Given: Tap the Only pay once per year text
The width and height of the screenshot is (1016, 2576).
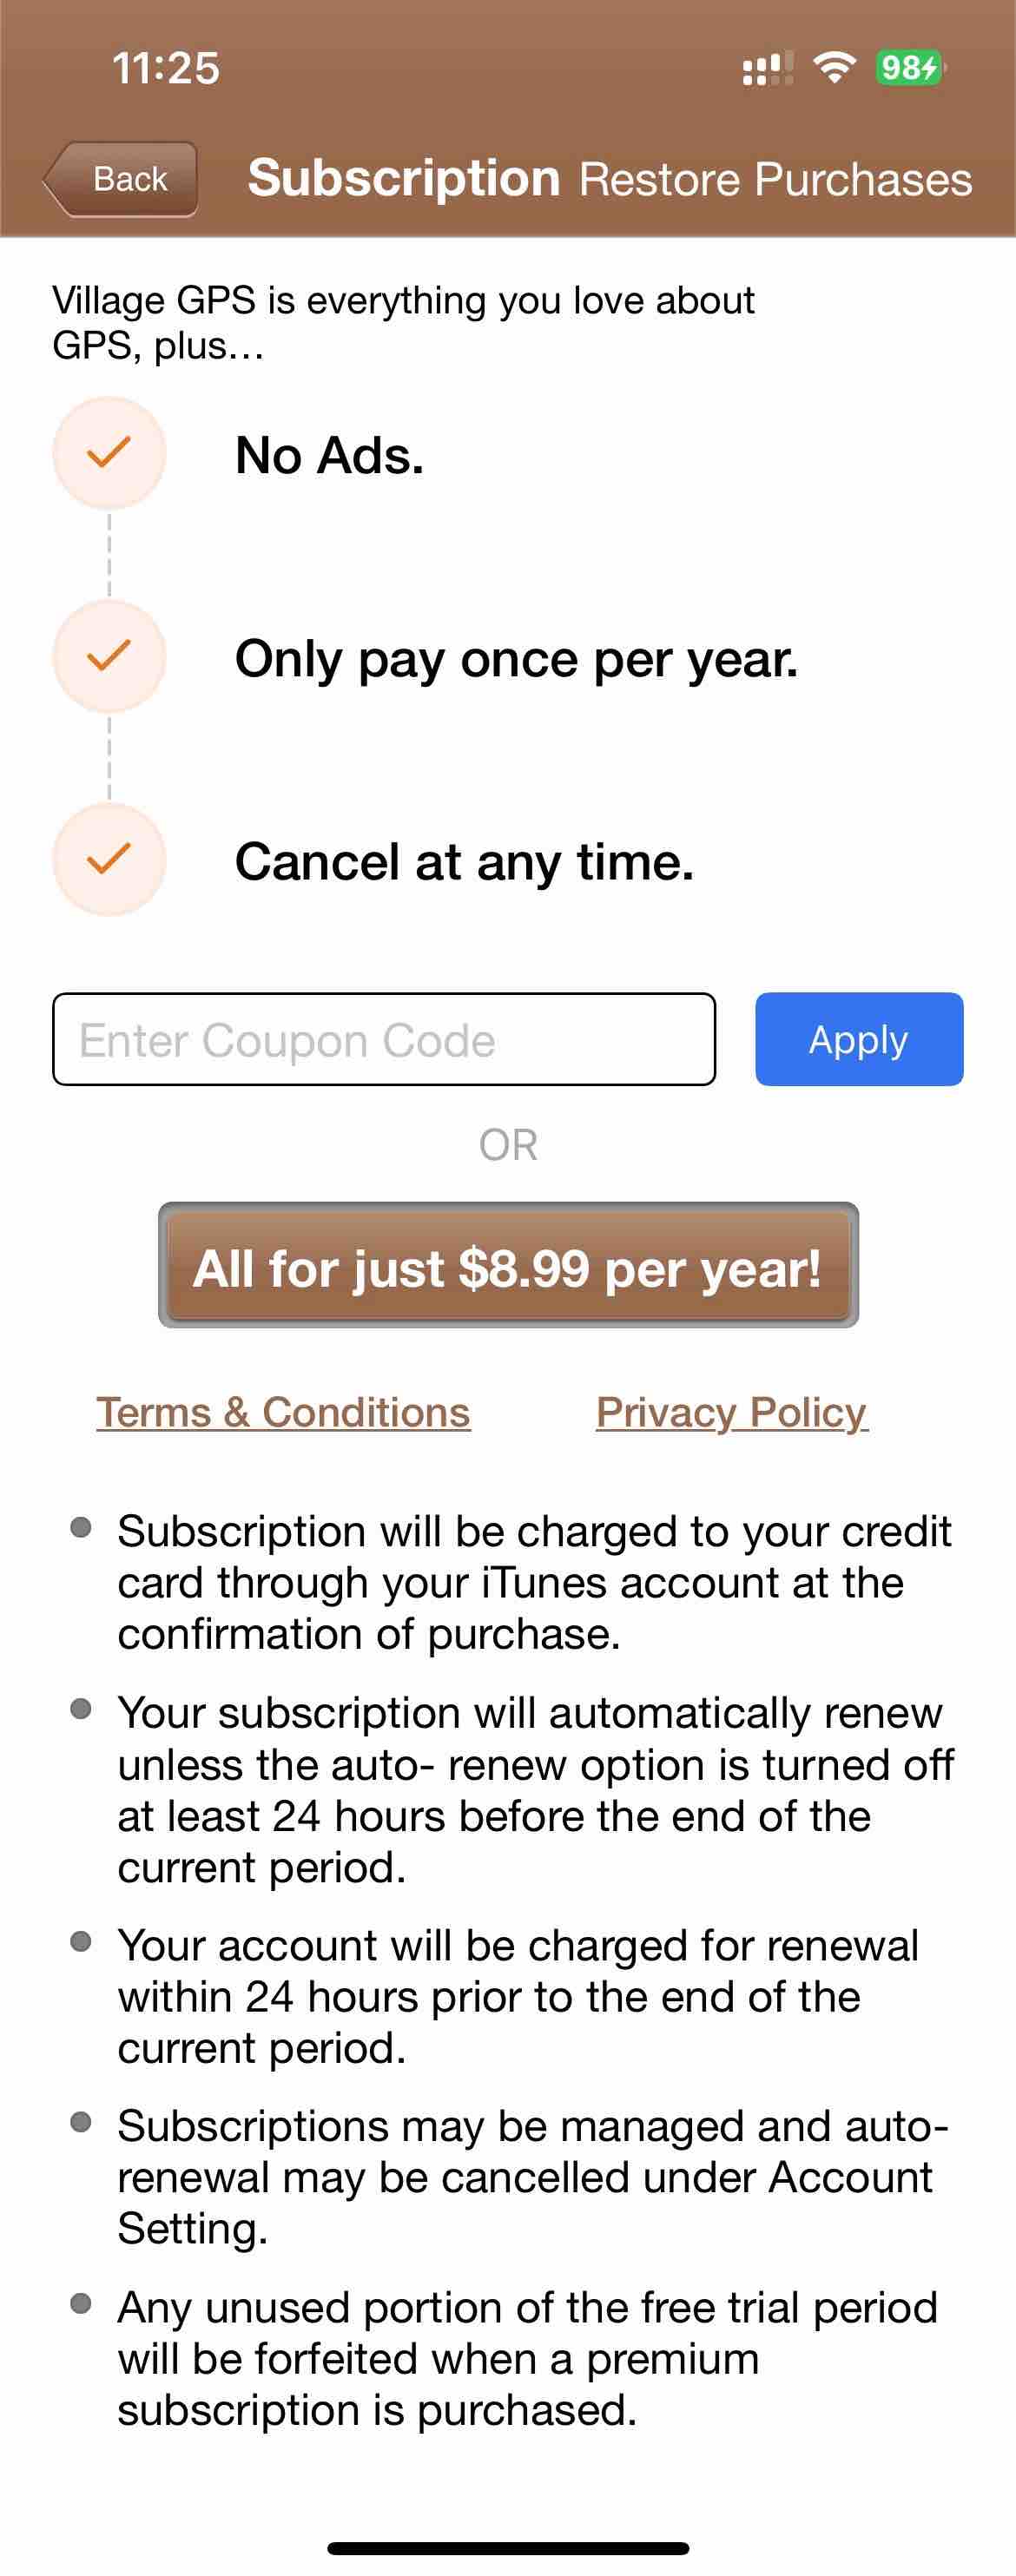Looking at the screenshot, I should [x=517, y=660].
